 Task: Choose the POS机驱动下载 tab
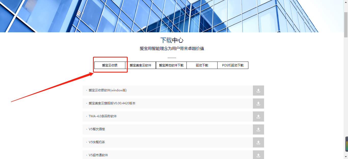[233, 65]
